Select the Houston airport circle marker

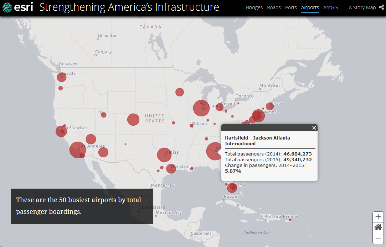[x=171, y=169]
